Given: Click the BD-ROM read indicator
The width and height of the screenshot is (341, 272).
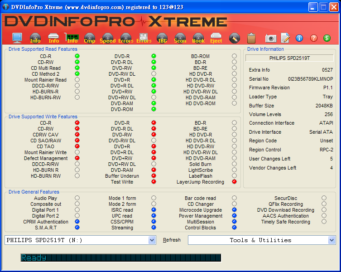Looking at the screenshot, I should (x=234, y=56).
